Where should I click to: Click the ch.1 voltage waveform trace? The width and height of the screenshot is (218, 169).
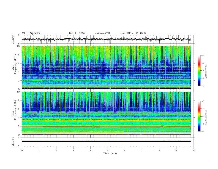pyautogui.click(x=106, y=39)
